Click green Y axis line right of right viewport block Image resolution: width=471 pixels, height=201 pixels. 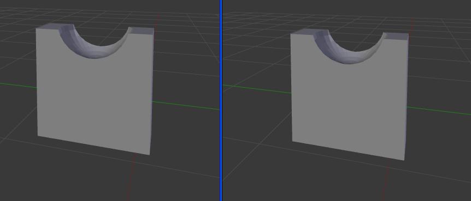pyautogui.click(x=439, y=111)
